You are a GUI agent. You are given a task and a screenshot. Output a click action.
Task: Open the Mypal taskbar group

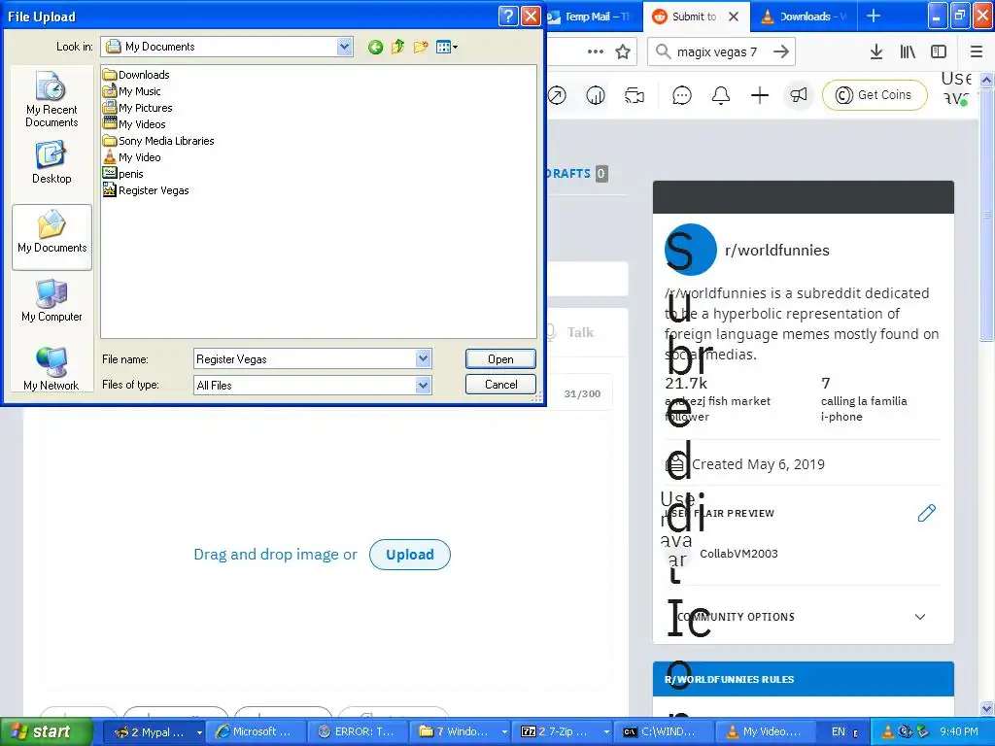pos(153,731)
